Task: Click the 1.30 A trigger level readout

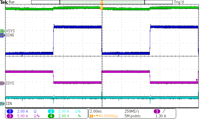Action: tap(161, 116)
